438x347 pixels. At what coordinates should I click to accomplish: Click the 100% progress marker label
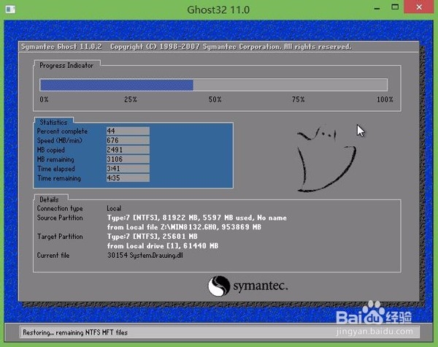(x=385, y=99)
